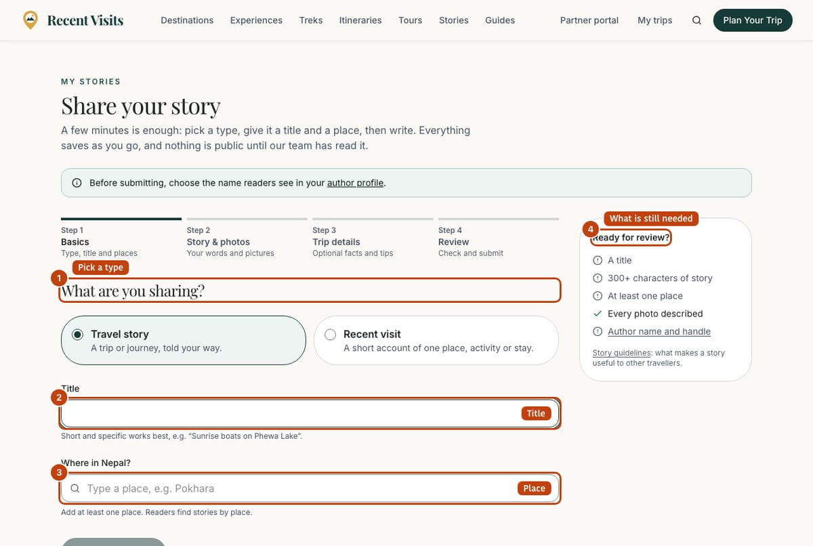The image size is (813, 546).
Task: Go to Treks in the top navigation
Action: point(311,20)
